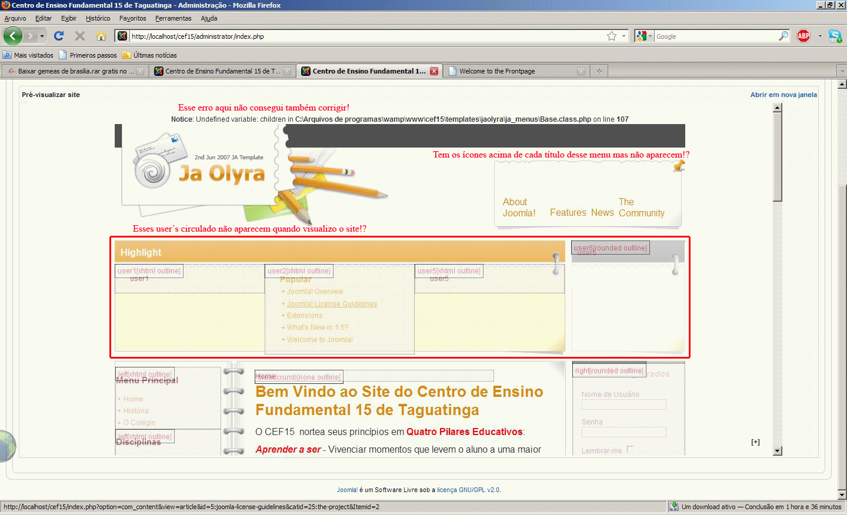
Task: Click the Nome de Usuário input field
Action: tap(623, 404)
